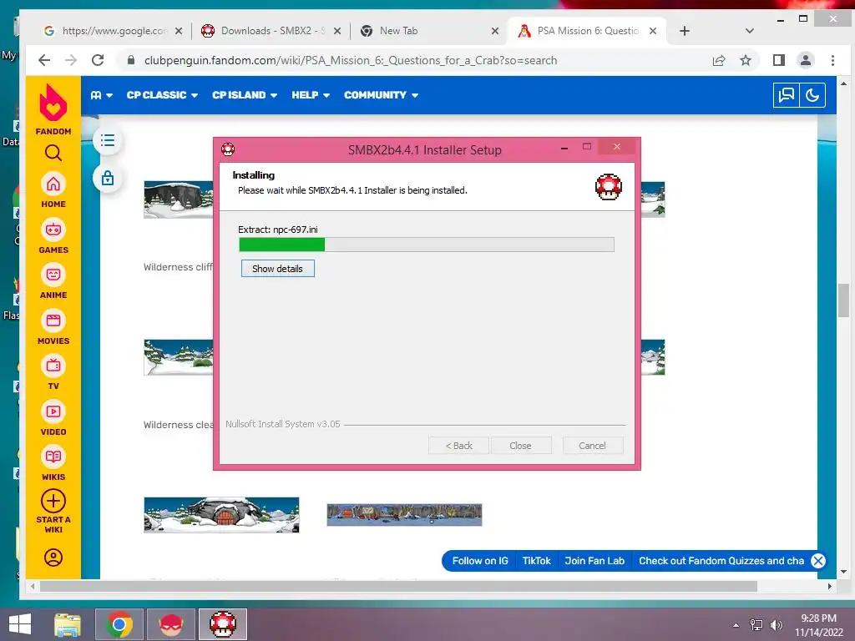Open the volume control in tray

[777, 625]
